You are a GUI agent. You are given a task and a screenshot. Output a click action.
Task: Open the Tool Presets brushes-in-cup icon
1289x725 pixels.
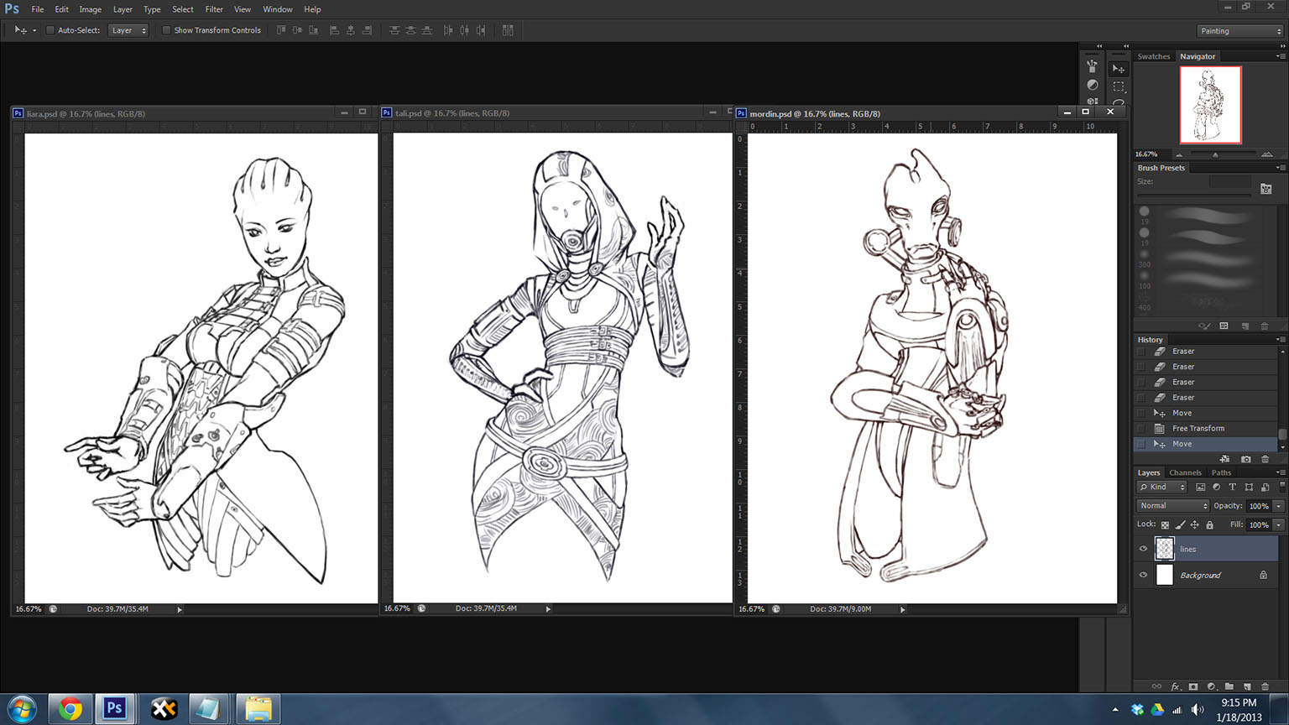coord(1092,65)
